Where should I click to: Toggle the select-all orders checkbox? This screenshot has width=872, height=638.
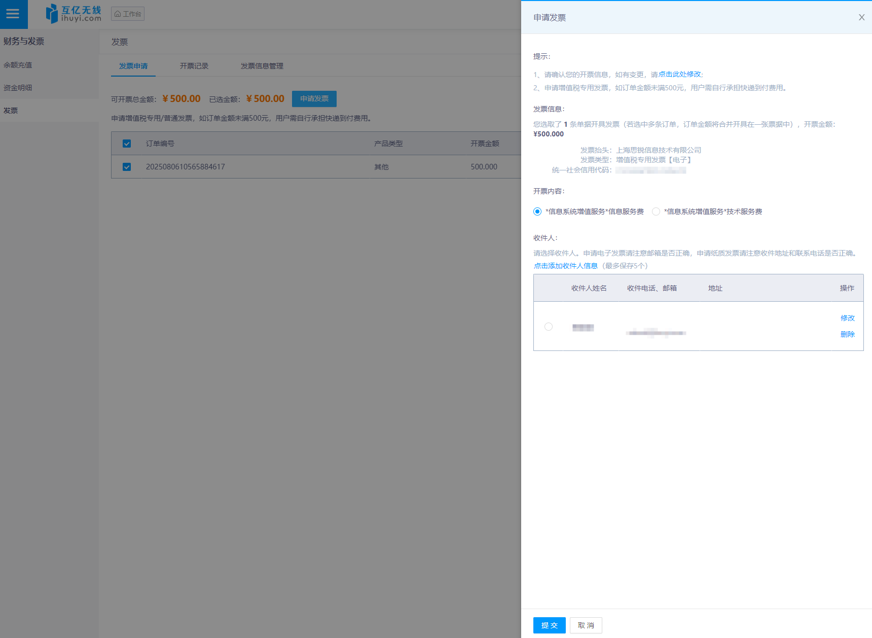tap(127, 144)
